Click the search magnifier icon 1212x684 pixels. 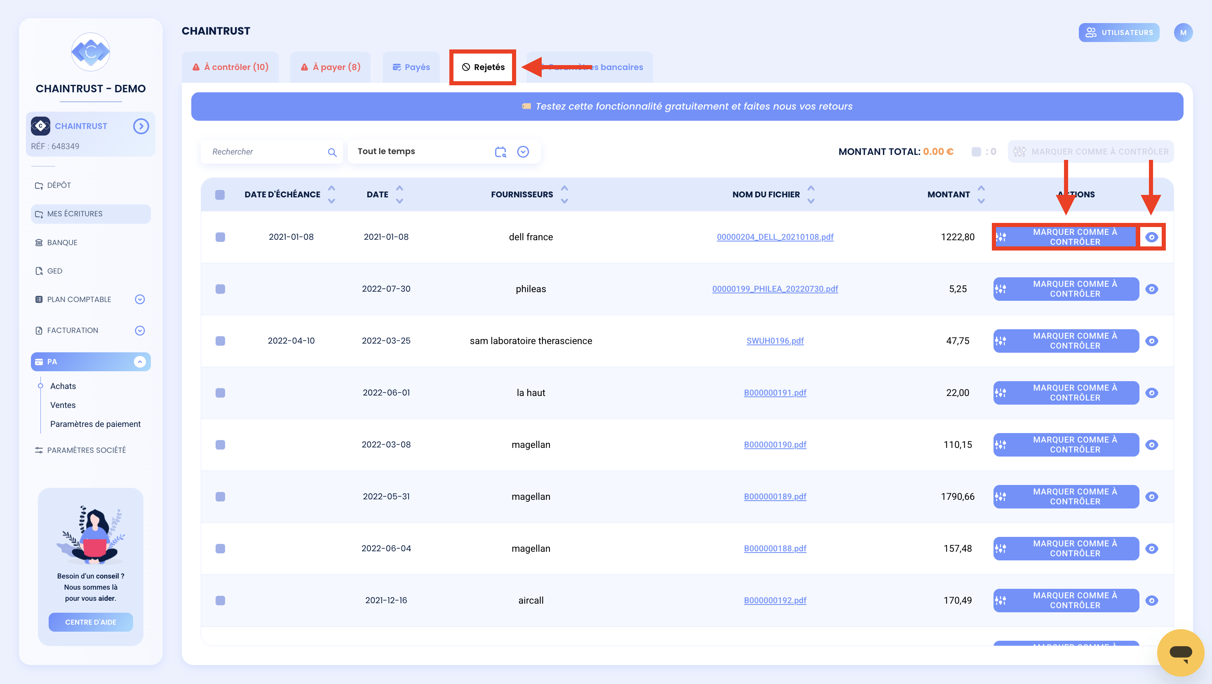tap(332, 152)
